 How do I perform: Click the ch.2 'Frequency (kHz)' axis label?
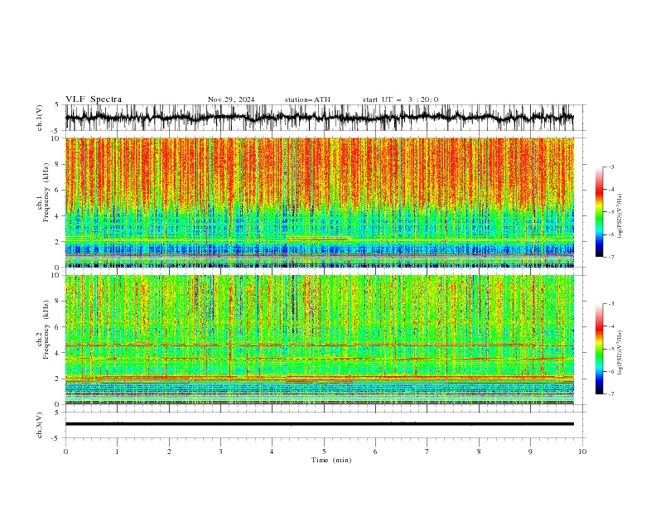[46, 330]
